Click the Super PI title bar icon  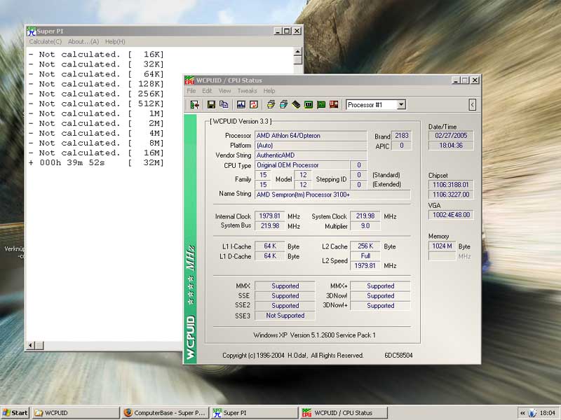pyautogui.click(x=32, y=31)
